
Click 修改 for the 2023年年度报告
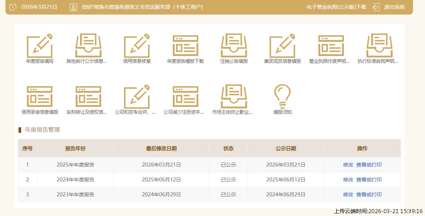[348, 195]
